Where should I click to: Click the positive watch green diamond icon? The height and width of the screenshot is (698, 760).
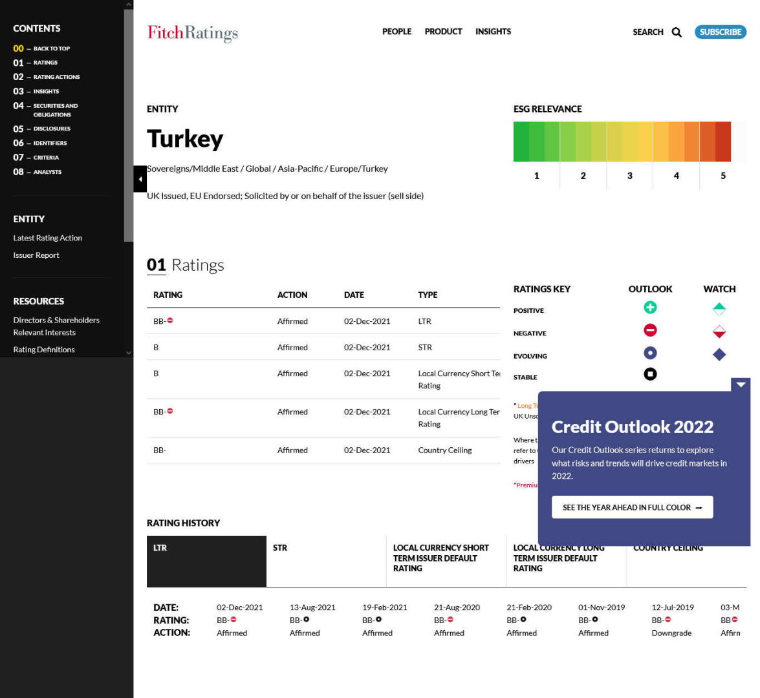[x=719, y=309]
